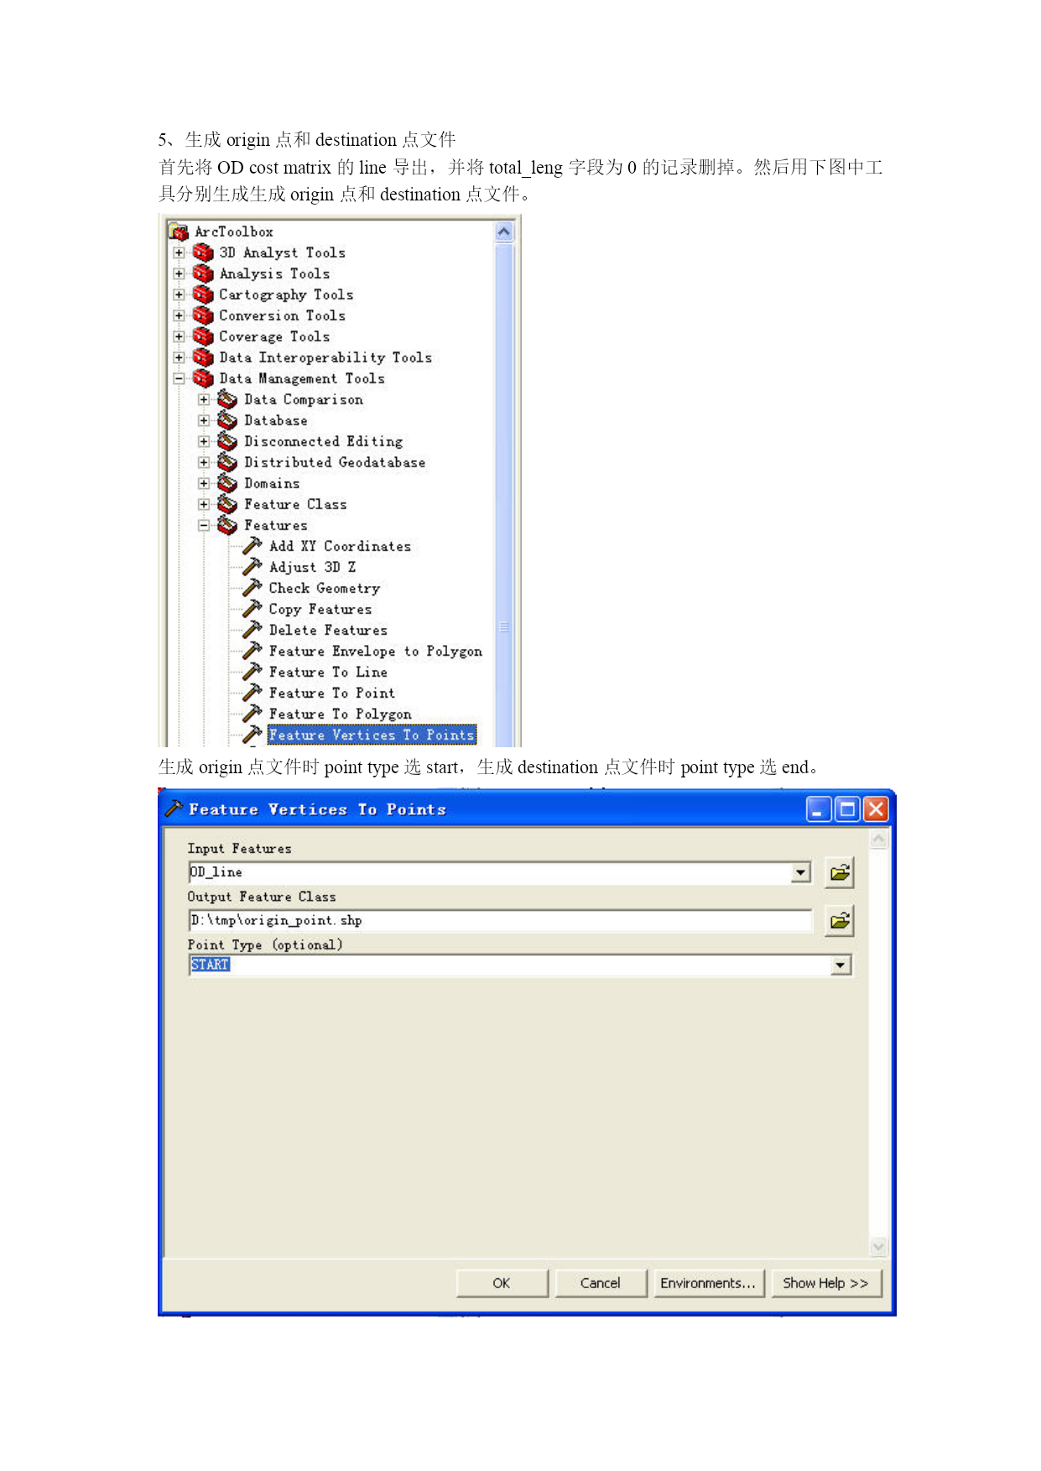This screenshot has height=1471, width=1041.
Task: Close the Feature Vertices To Points dialog
Action: [x=875, y=809]
